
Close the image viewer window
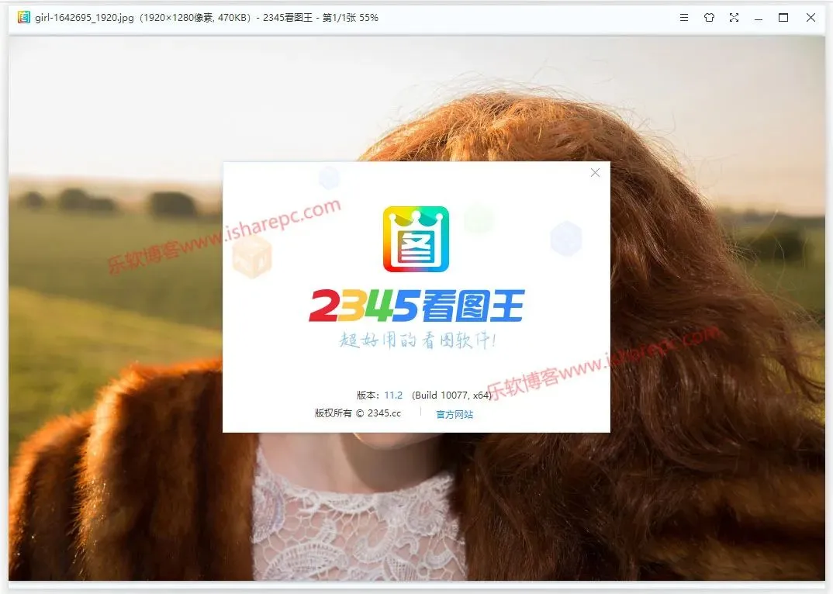[x=811, y=18]
